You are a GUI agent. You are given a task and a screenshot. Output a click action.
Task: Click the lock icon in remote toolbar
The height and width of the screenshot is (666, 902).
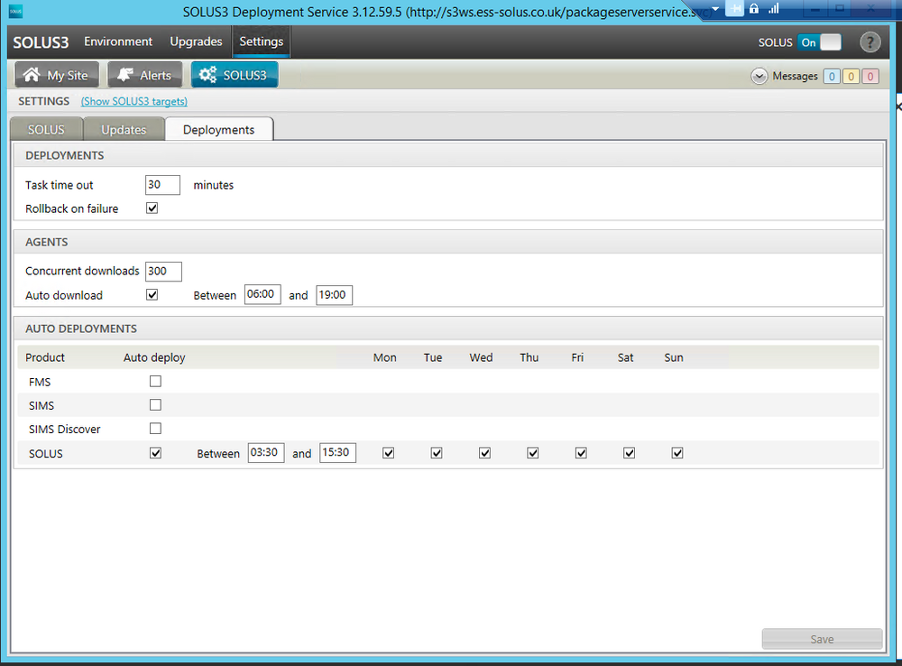(753, 9)
